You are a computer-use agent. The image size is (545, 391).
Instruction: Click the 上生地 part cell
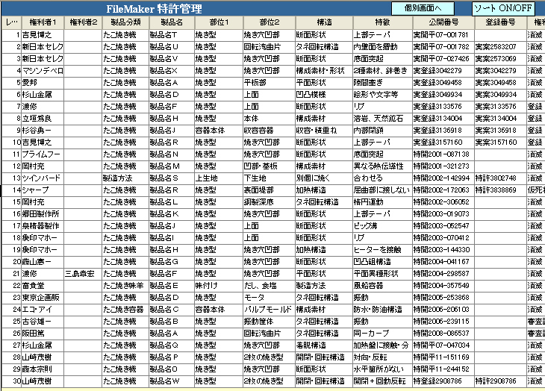coord(219,178)
